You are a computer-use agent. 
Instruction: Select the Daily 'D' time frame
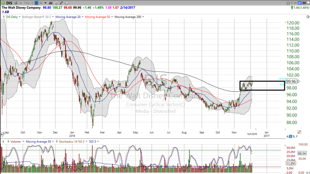(x=36, y=3)
